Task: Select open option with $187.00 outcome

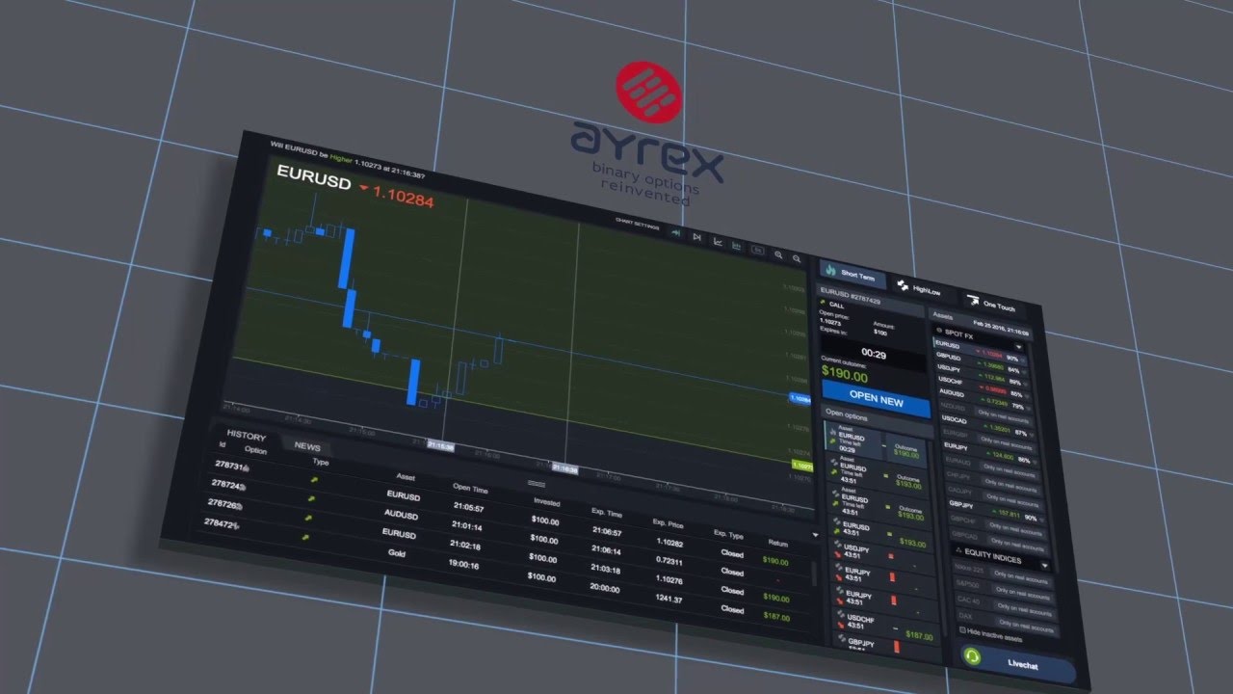Action: click(884, 629)
